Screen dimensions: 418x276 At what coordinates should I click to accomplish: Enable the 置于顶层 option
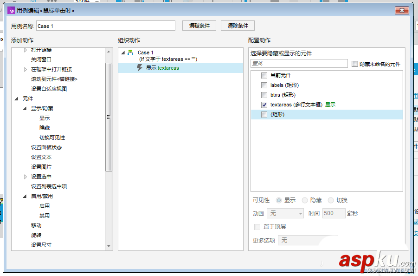pos(258,227)
